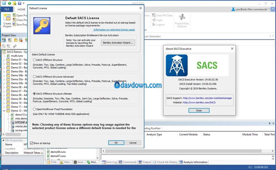Select SACS Offshore Structure Advanced license
The height and width of the screenshot is (170, 276).
[x=34, y=77]
